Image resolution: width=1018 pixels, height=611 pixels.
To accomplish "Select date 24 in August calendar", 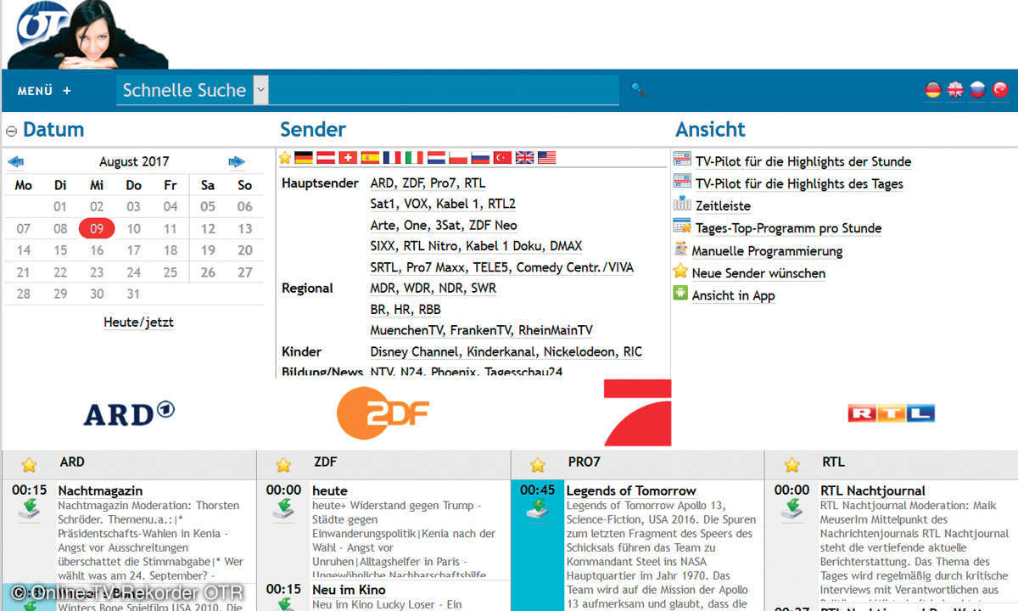I will click(134, 272).
